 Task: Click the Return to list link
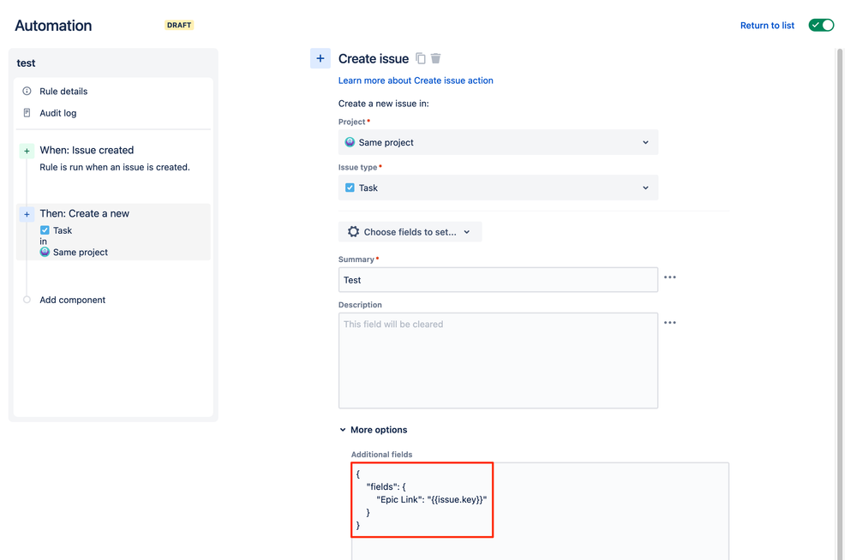pos(767,25)
